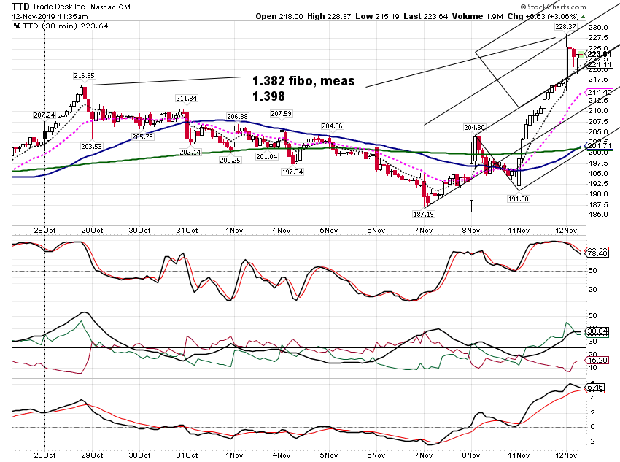Image resolution: width=620 pixels, height=462 pixels.
Task: Click the magenta 214.40 moving-average tag
Action: coord(600,92)
